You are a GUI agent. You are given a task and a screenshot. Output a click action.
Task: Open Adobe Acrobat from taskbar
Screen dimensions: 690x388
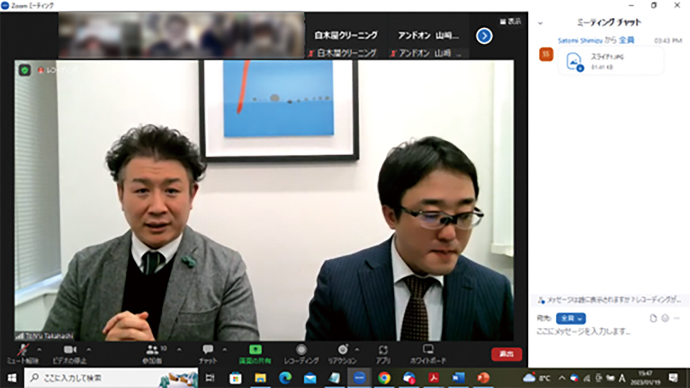(x=434, y=378)
